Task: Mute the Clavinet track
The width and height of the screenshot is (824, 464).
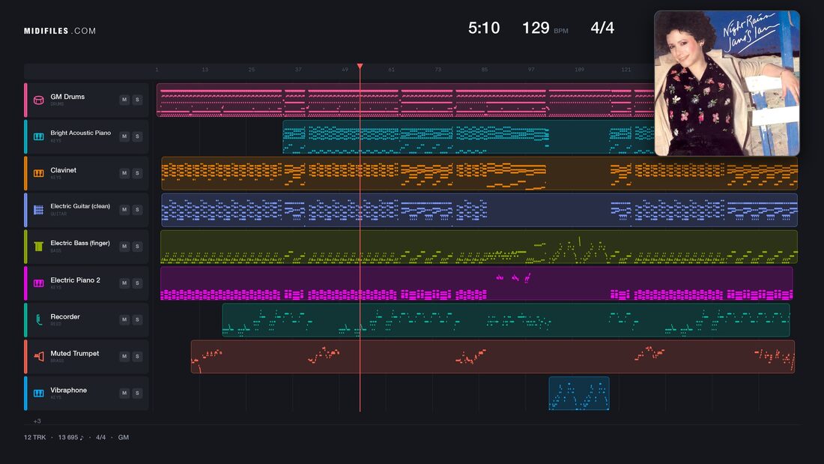Action: tap(124, 173)
